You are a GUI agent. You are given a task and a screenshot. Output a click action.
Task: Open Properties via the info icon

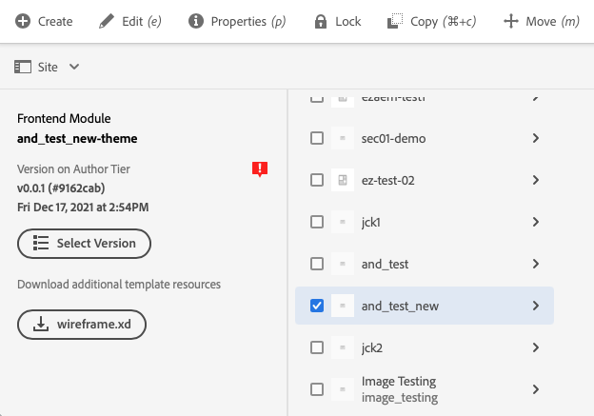195,21
